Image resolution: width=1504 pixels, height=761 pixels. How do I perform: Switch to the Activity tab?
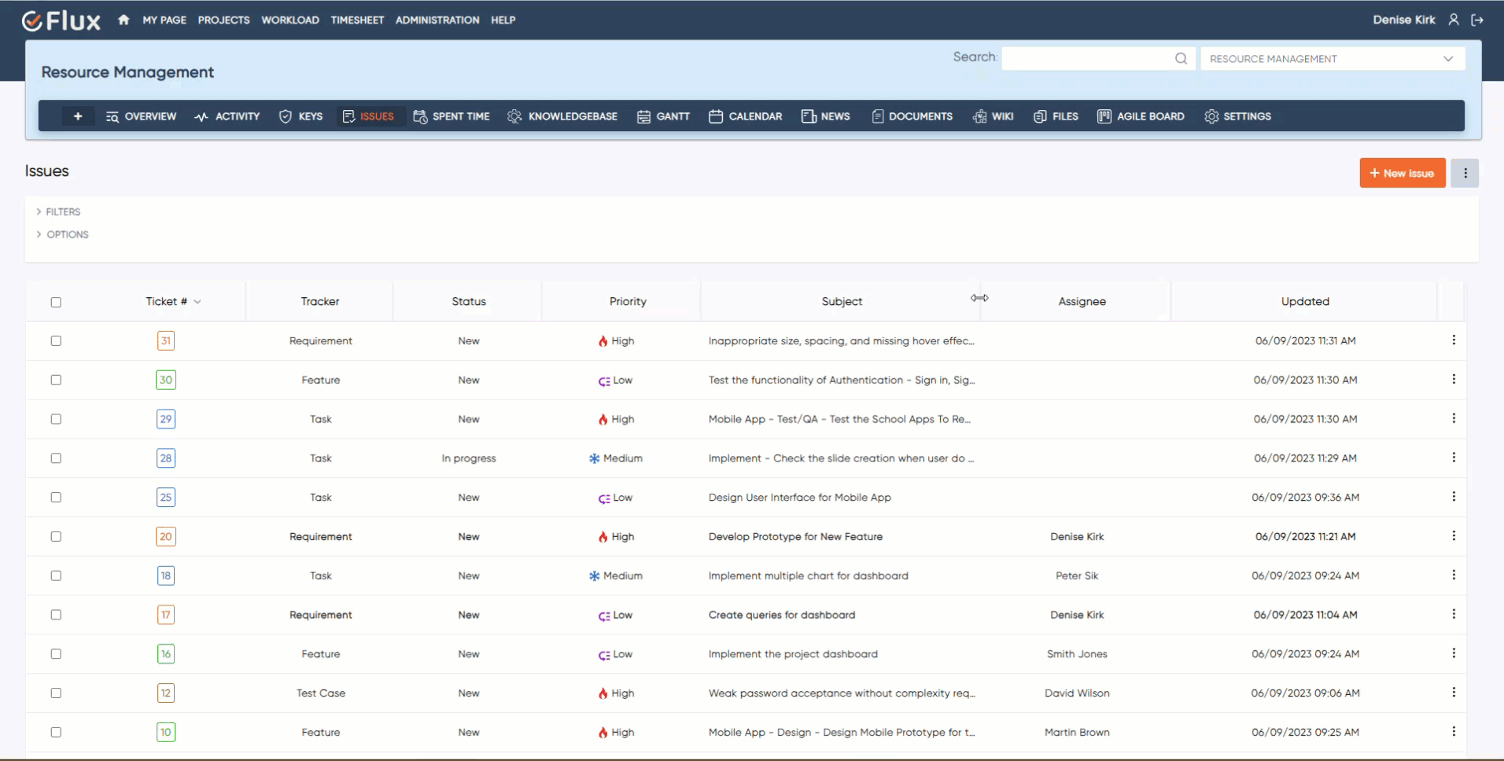[x=227, y=116]
